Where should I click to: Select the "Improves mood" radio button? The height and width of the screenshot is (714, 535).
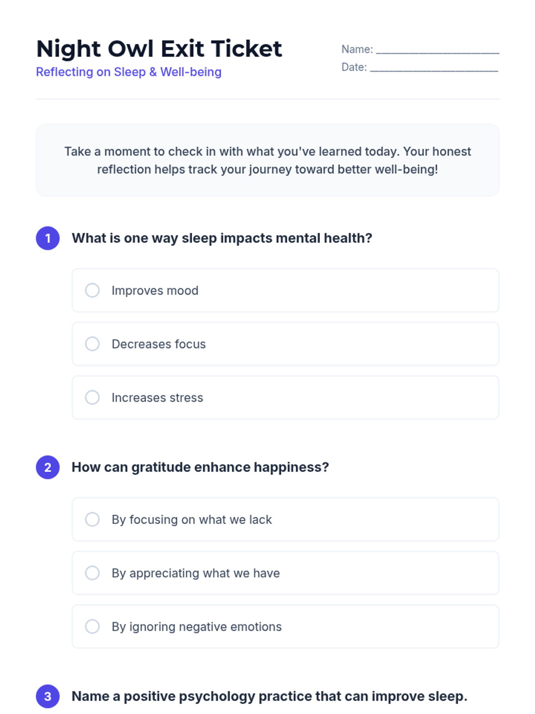92,291
